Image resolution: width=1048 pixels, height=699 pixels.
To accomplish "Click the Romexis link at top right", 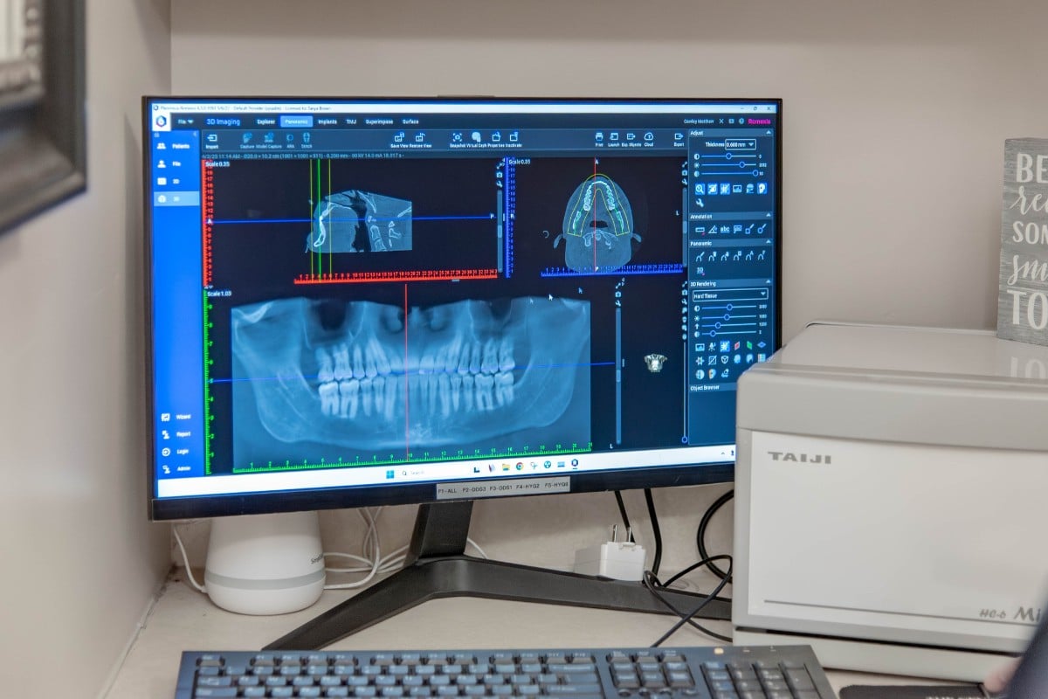I will pyautogui.click(x=759, y=121).
